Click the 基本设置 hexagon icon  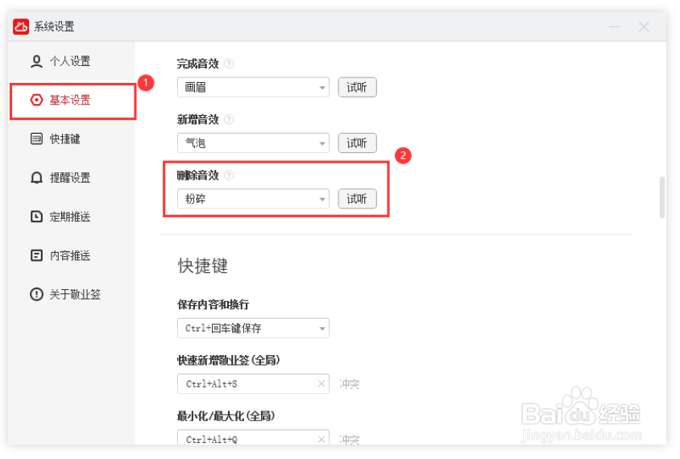36,100
